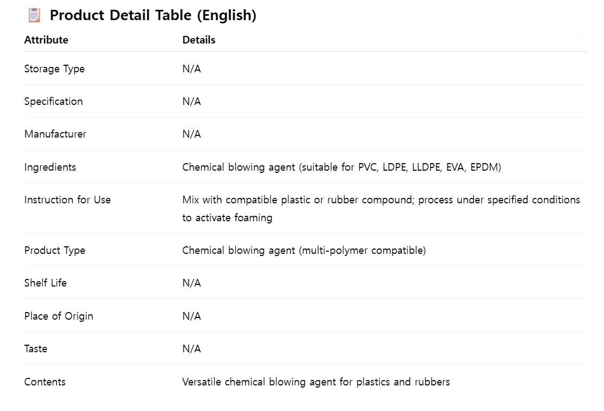Click the Manufacturer attribute cell
The image size is (604, 411).
click(55, 134)
